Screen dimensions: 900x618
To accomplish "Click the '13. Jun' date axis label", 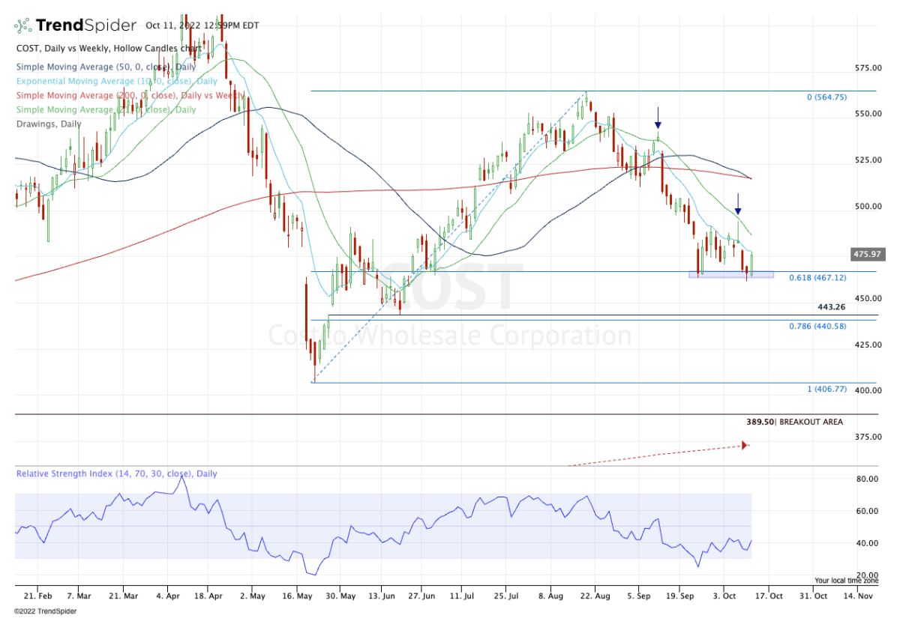I will coord(380,596).
